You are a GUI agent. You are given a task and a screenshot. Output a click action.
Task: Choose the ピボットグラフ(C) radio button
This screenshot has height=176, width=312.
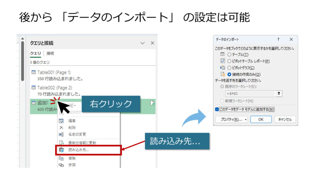[229, 68]
